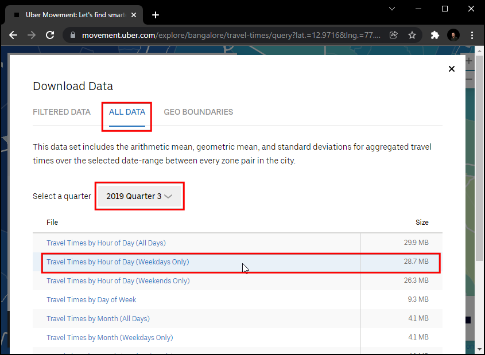Download Travel Times by Hour (Weekends Only)
The width and height of the screenshot is (485, 355).
pyautogui.click(x=118, y=281)
